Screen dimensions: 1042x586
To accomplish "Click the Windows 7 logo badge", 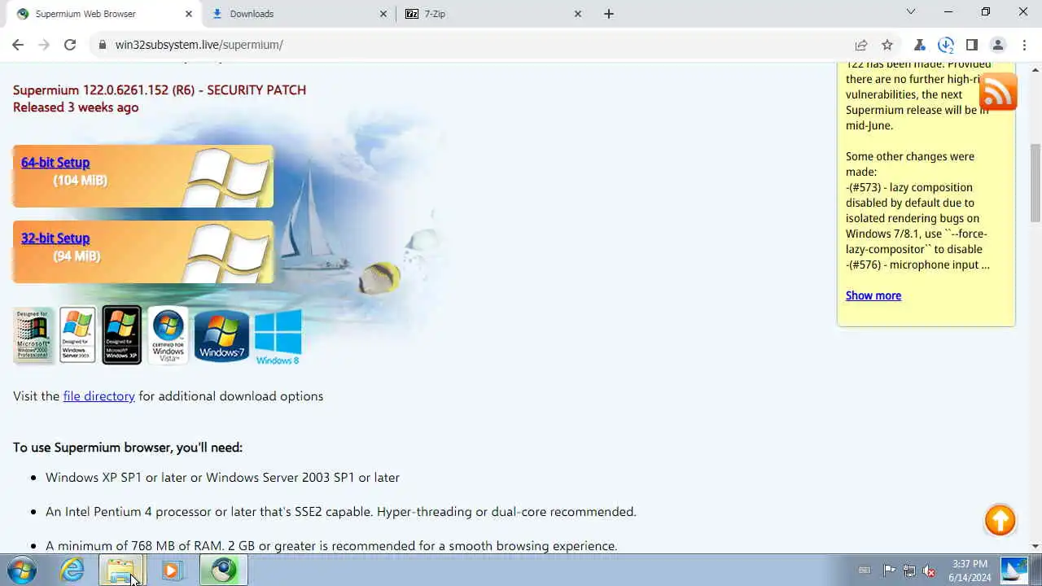I will click(x=221, y=335).
